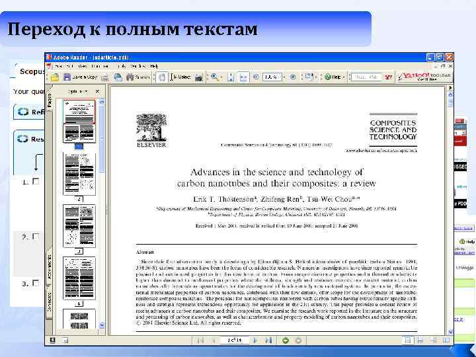Screen dimensions: 476x357
Task: Click the document scroll up arrow
Action: click(x=450, y=95)
